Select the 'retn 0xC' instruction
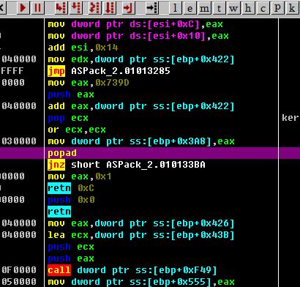The width and height of the screenshot is (300, 287). (71, 188)
